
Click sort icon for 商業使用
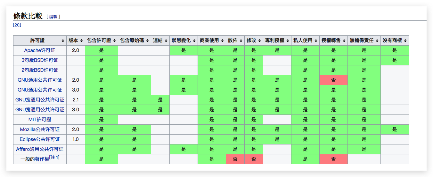(222, 41)
